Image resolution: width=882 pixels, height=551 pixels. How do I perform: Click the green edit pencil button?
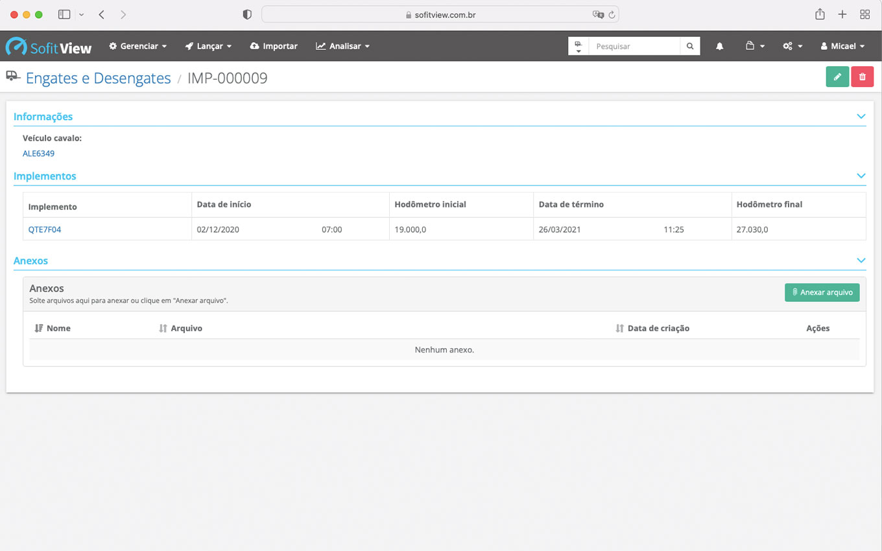(x=837, y=77)
